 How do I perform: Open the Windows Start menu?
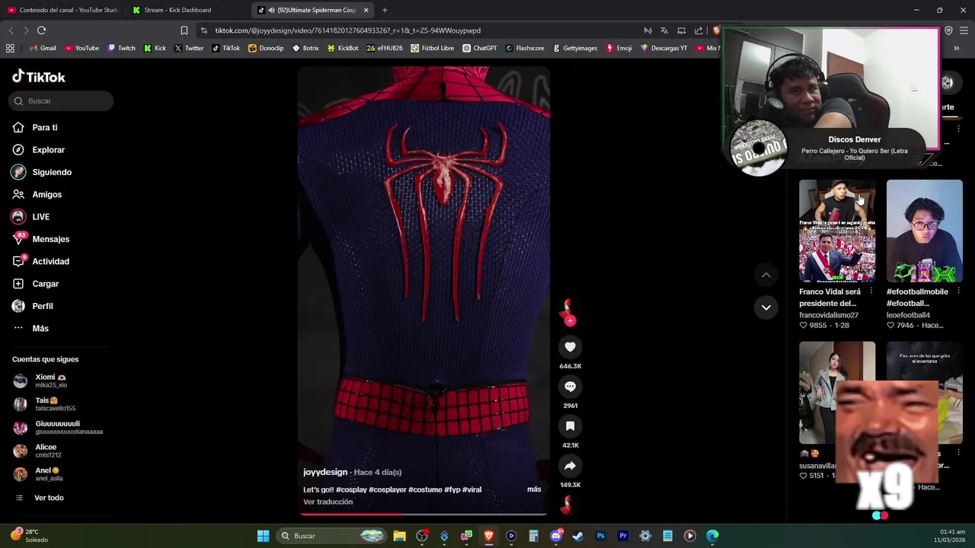[263, 536]
